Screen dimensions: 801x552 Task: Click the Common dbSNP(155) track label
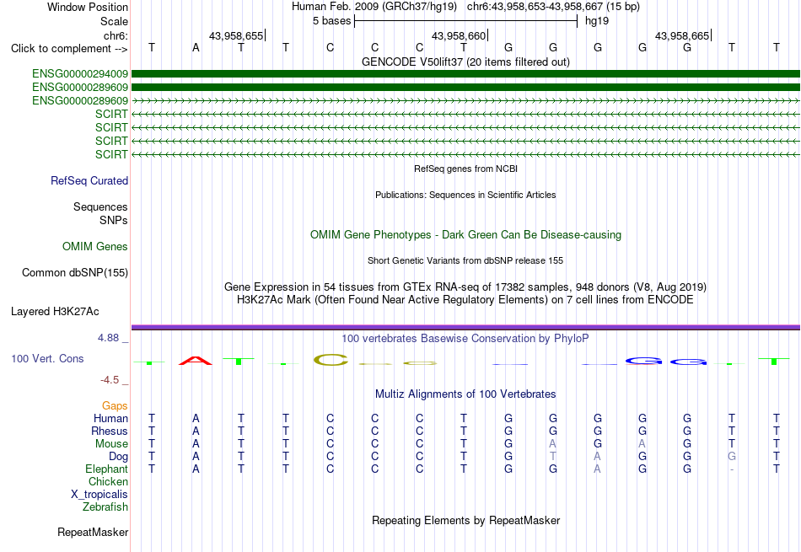[75, 273]
